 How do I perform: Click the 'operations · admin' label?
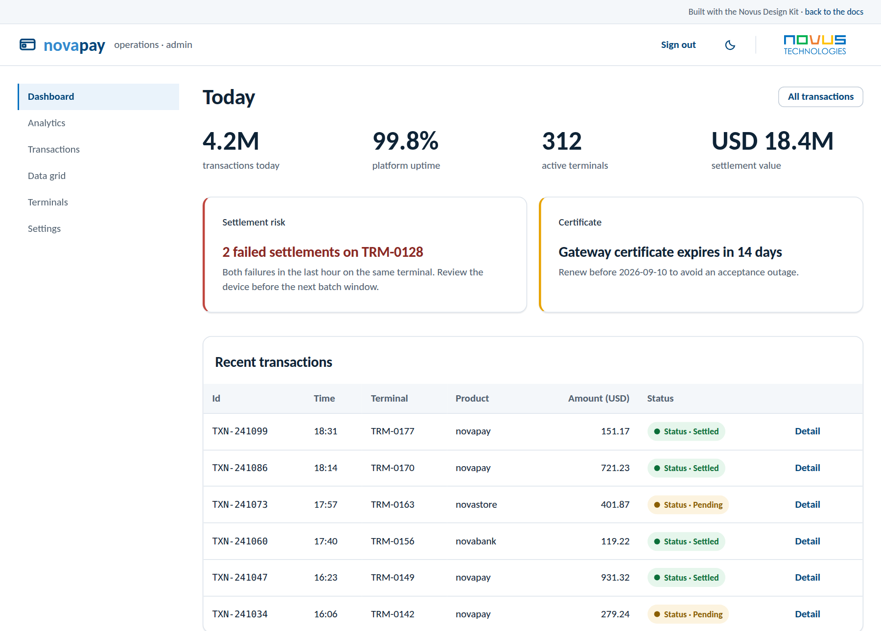tap(153, 45)
